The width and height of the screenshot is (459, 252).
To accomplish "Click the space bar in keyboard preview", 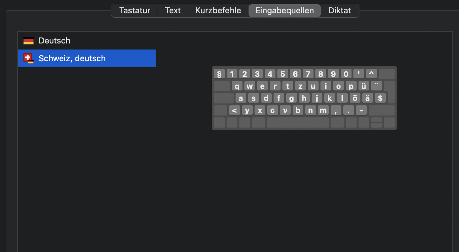I will tap(298, 123).
